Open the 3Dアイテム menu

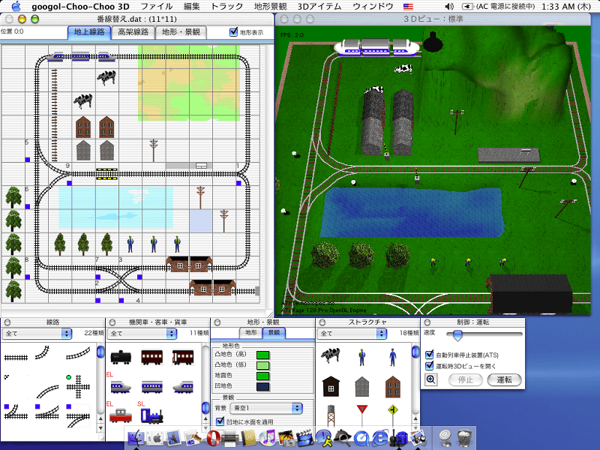(x=319, y=7)
